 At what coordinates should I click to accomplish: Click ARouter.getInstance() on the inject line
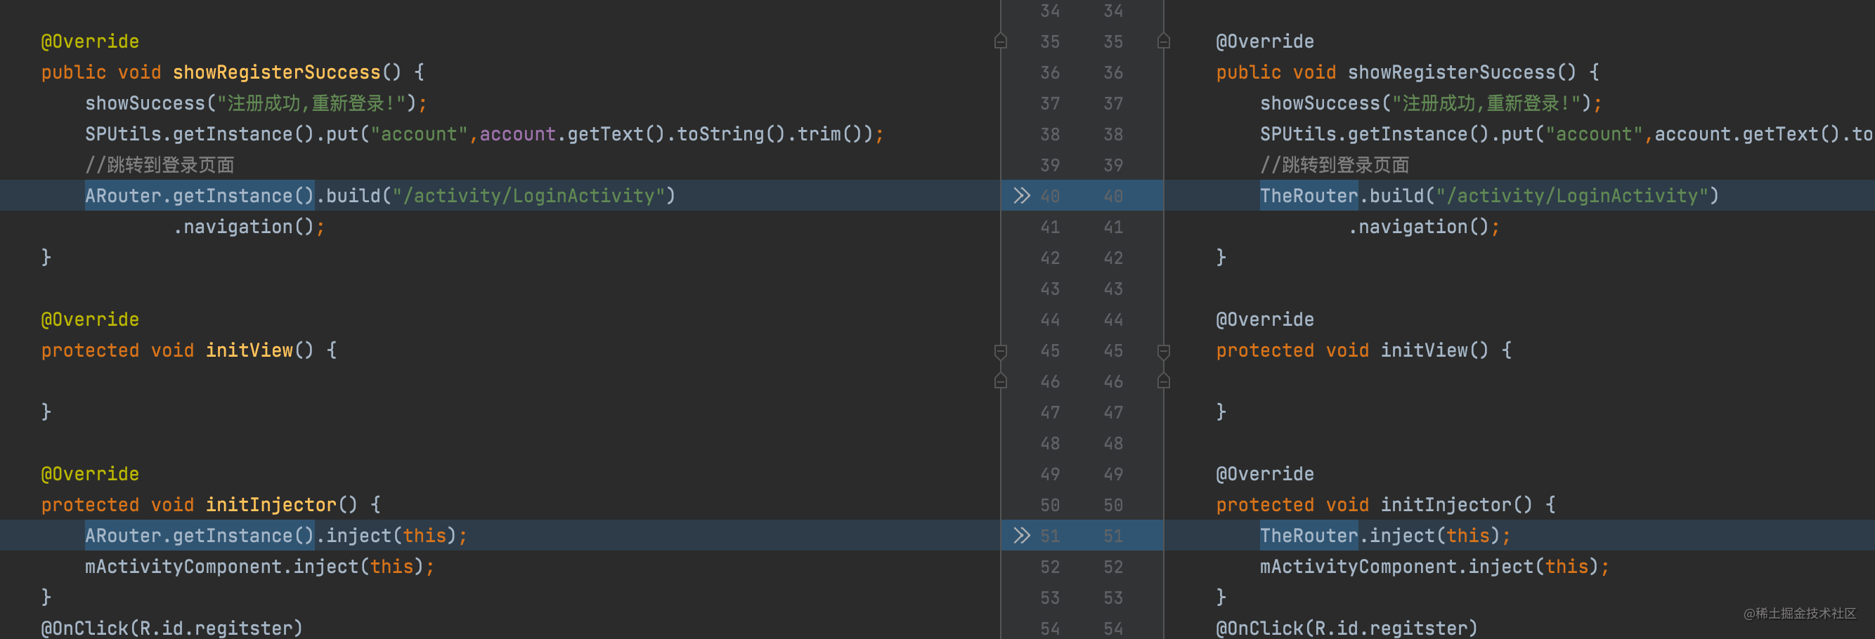pos(200,536)
